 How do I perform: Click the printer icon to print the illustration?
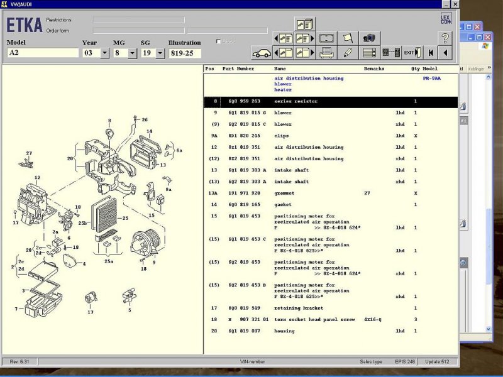tap(326, 52)
